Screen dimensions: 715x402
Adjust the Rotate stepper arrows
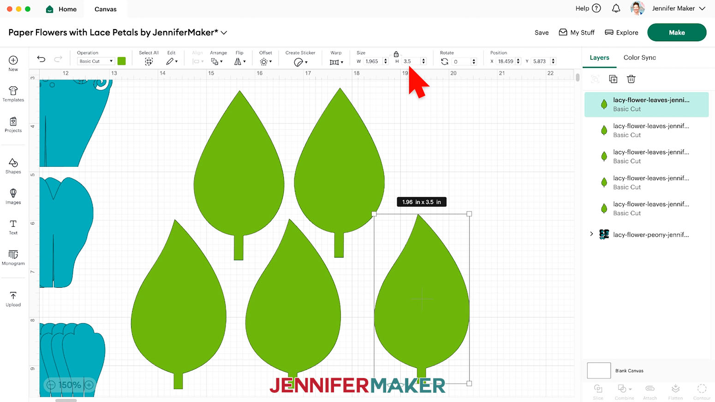click(474, 61)
